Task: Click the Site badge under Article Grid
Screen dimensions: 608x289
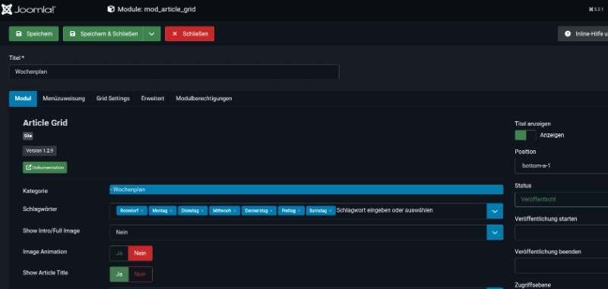Action: pyautogui.click(x=28, y=136)
